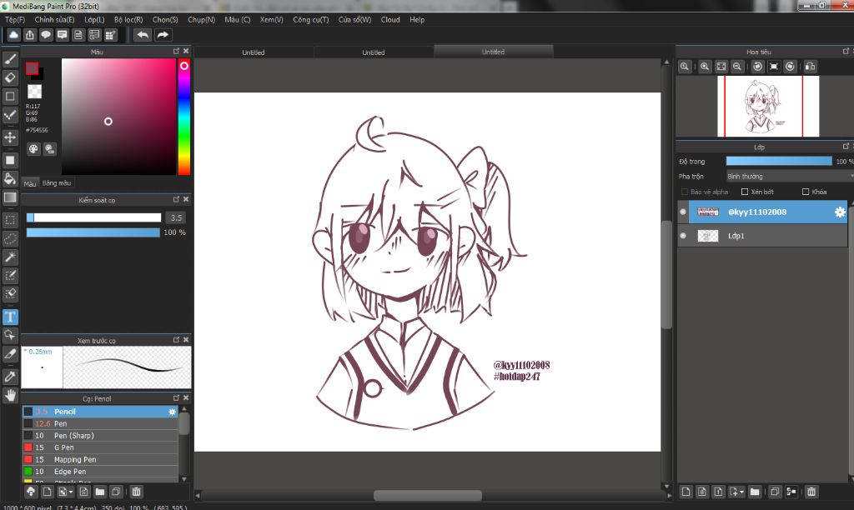Select the Gradient tool
The height and width of the screenshot is (510, 854).
pos(10,197)
